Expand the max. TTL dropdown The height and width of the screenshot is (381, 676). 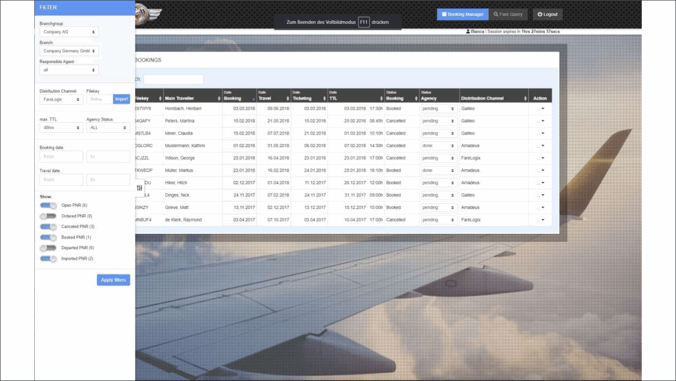click(61, 128)
